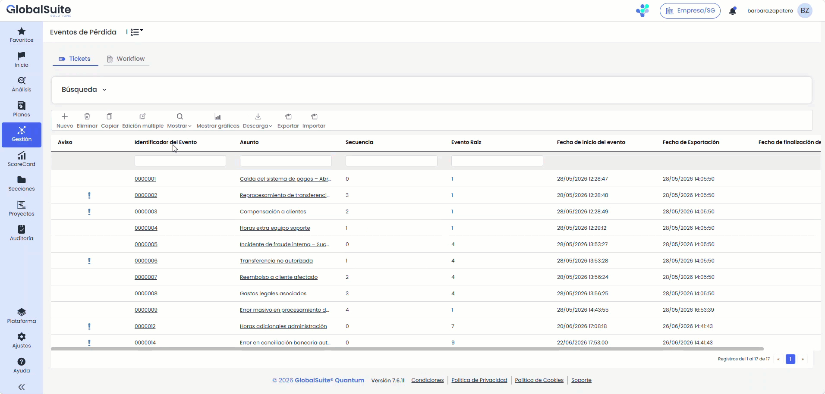Open the list view options dropdown
Screen dimensions: 825x394
pyautogui.click(x=137, y=32)
